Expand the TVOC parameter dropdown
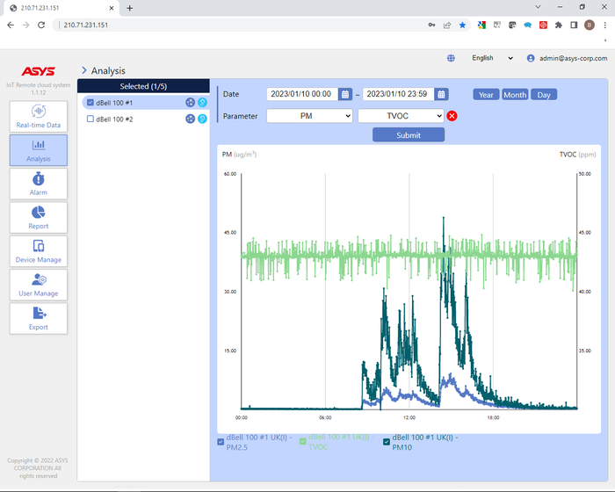 point(401,115)
